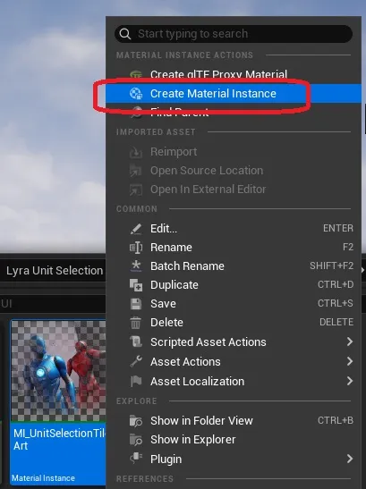Focus the Start typing to search field
The height and width of the screenshot is (489, 366).
point(234,34)
